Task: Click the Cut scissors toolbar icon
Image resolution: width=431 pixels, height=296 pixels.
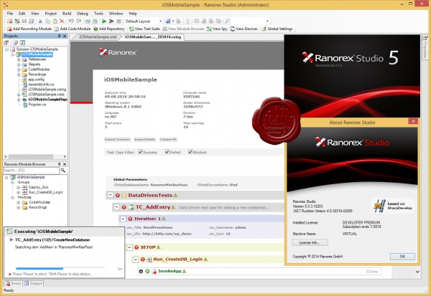Action: tap(40, 21)
